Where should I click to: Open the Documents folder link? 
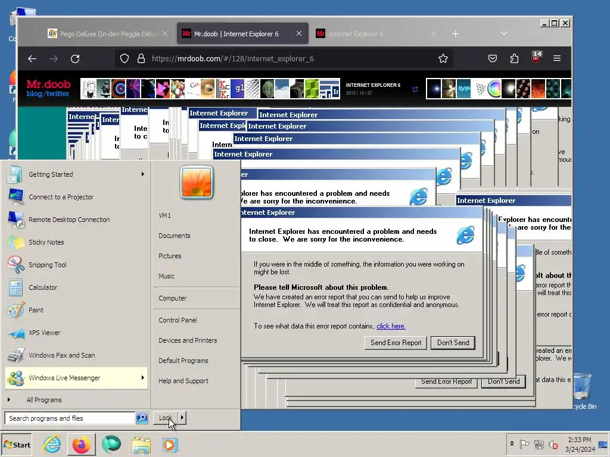pos(175,236)
